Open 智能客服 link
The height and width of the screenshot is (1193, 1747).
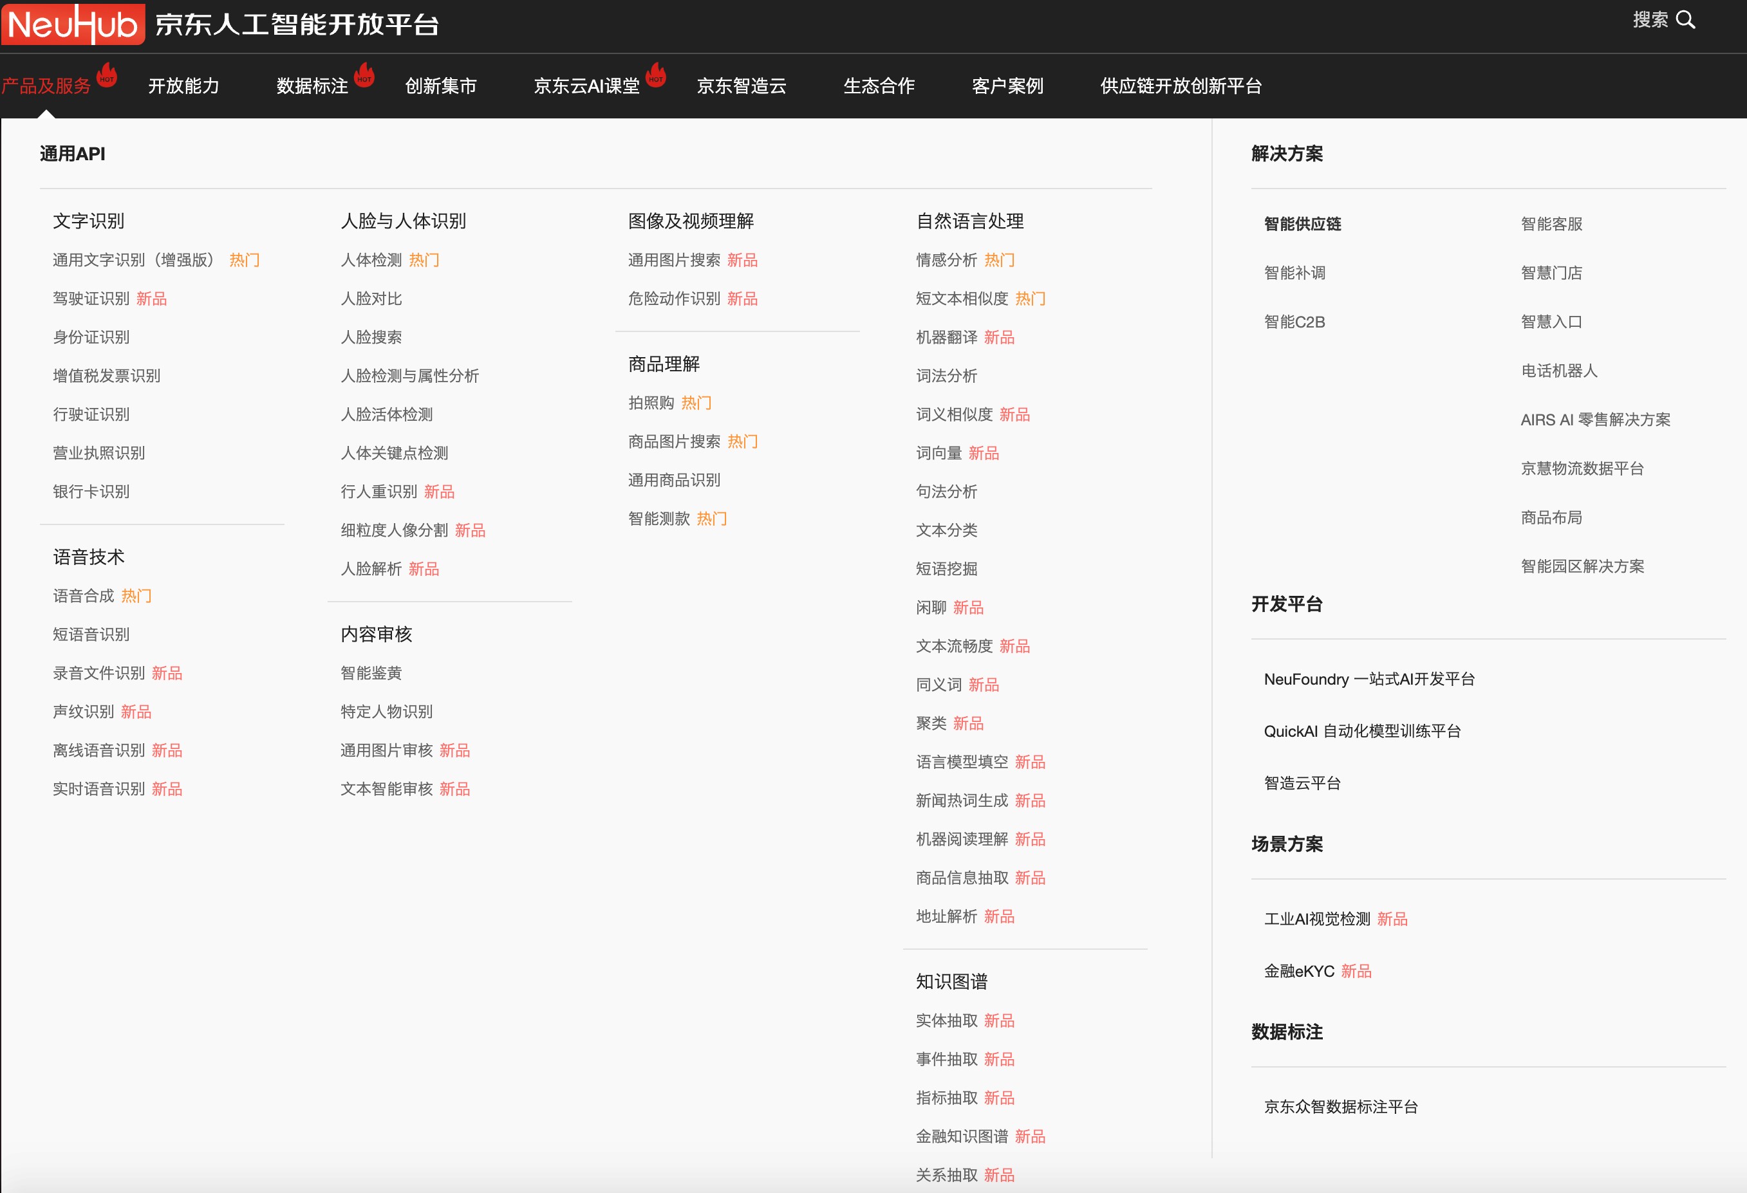1551,224
